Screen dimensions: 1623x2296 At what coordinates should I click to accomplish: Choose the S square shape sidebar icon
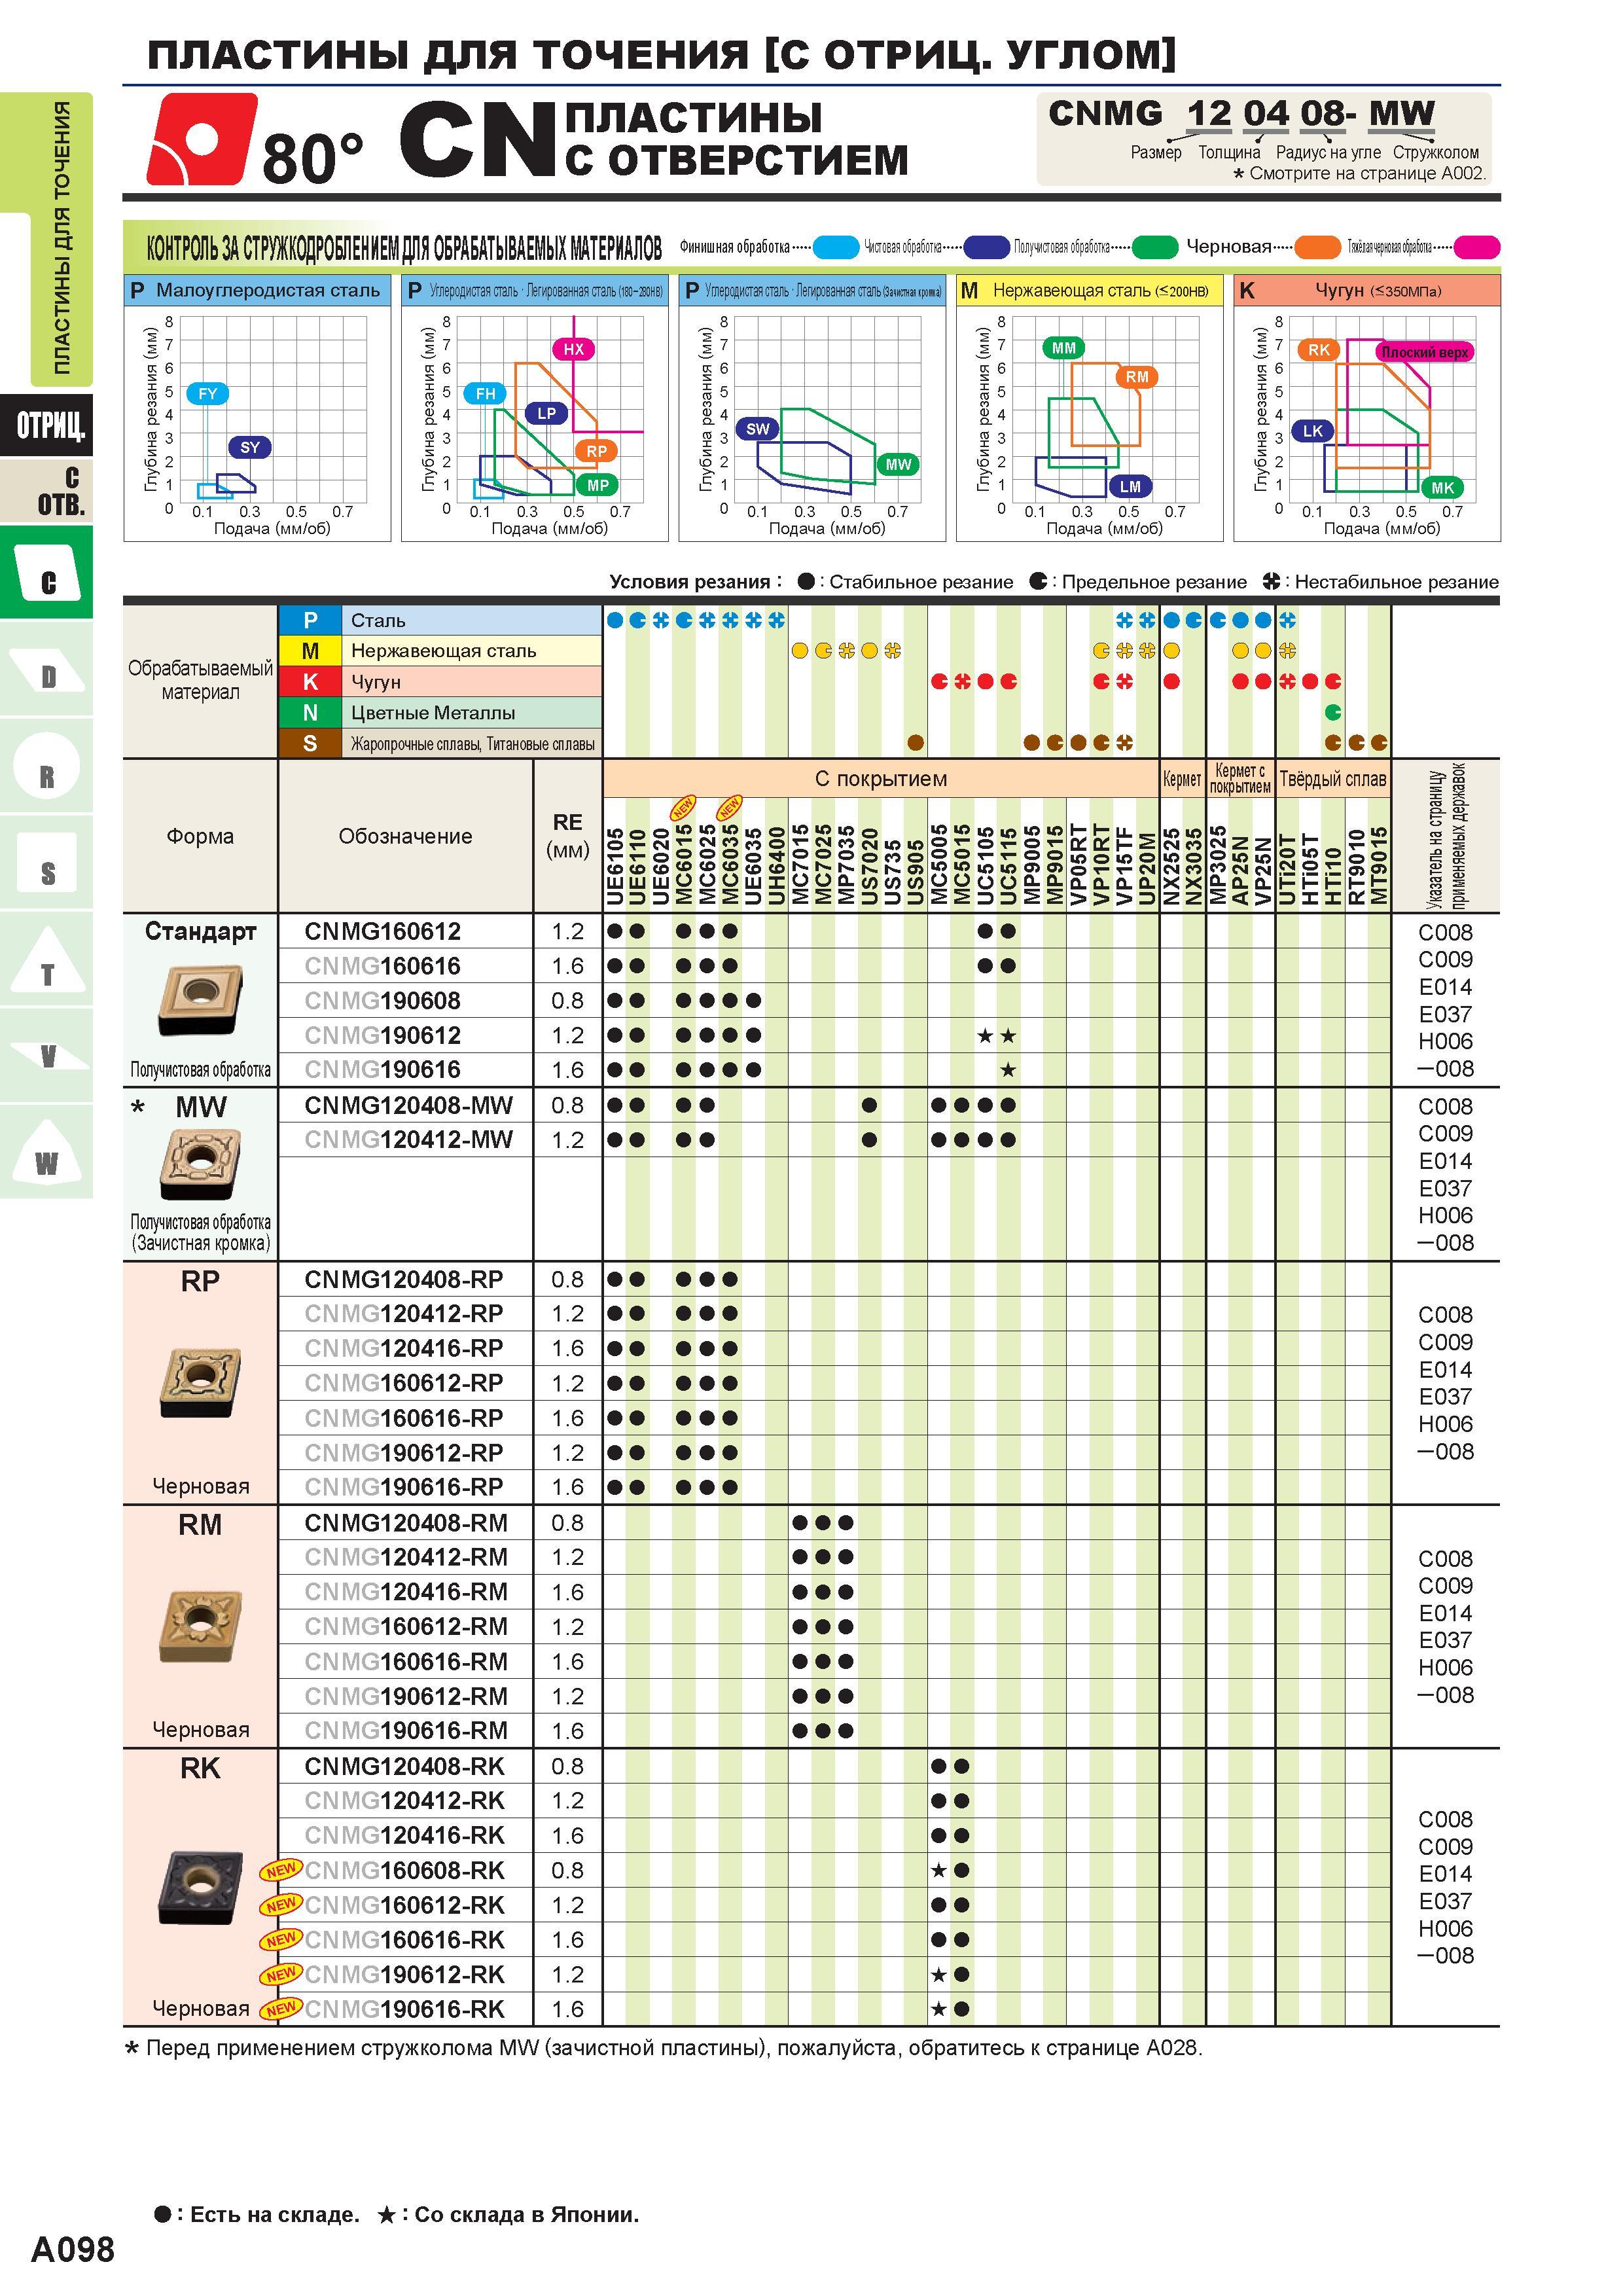(x=47, y=863)
